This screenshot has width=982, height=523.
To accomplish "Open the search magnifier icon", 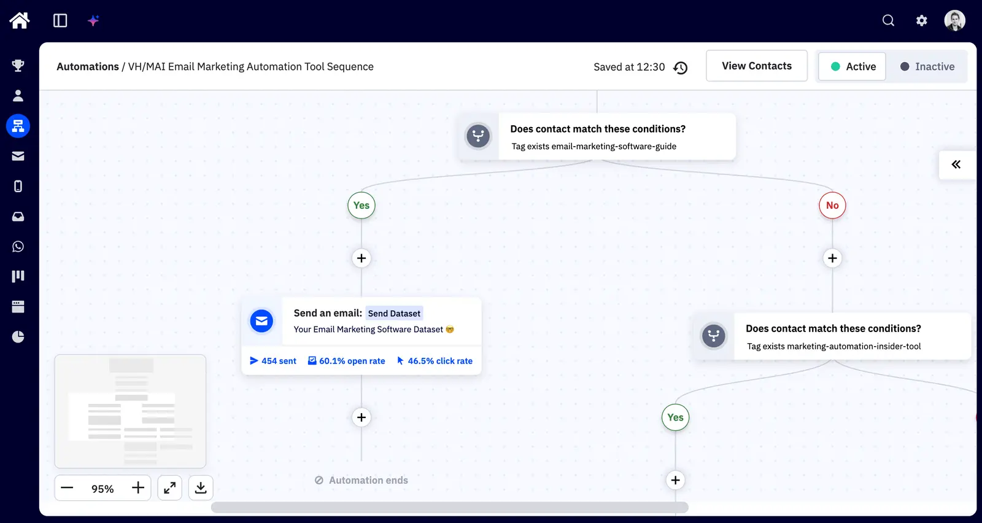I will (888, 20).
